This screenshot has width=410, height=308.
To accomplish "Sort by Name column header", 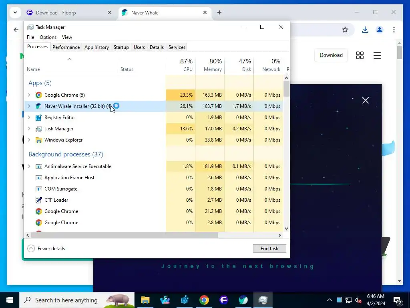I will tap(71, 65).
